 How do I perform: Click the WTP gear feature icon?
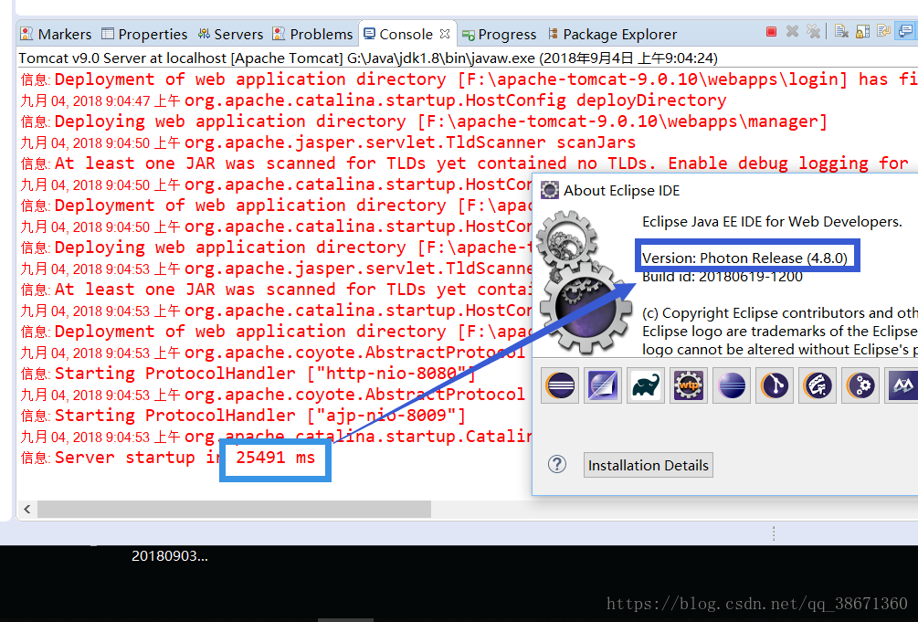pos(689,385)
